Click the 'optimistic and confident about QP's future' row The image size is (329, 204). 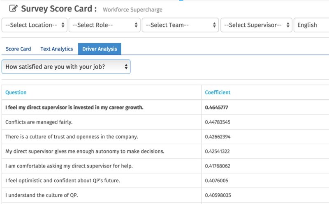(x=165, y=181)
